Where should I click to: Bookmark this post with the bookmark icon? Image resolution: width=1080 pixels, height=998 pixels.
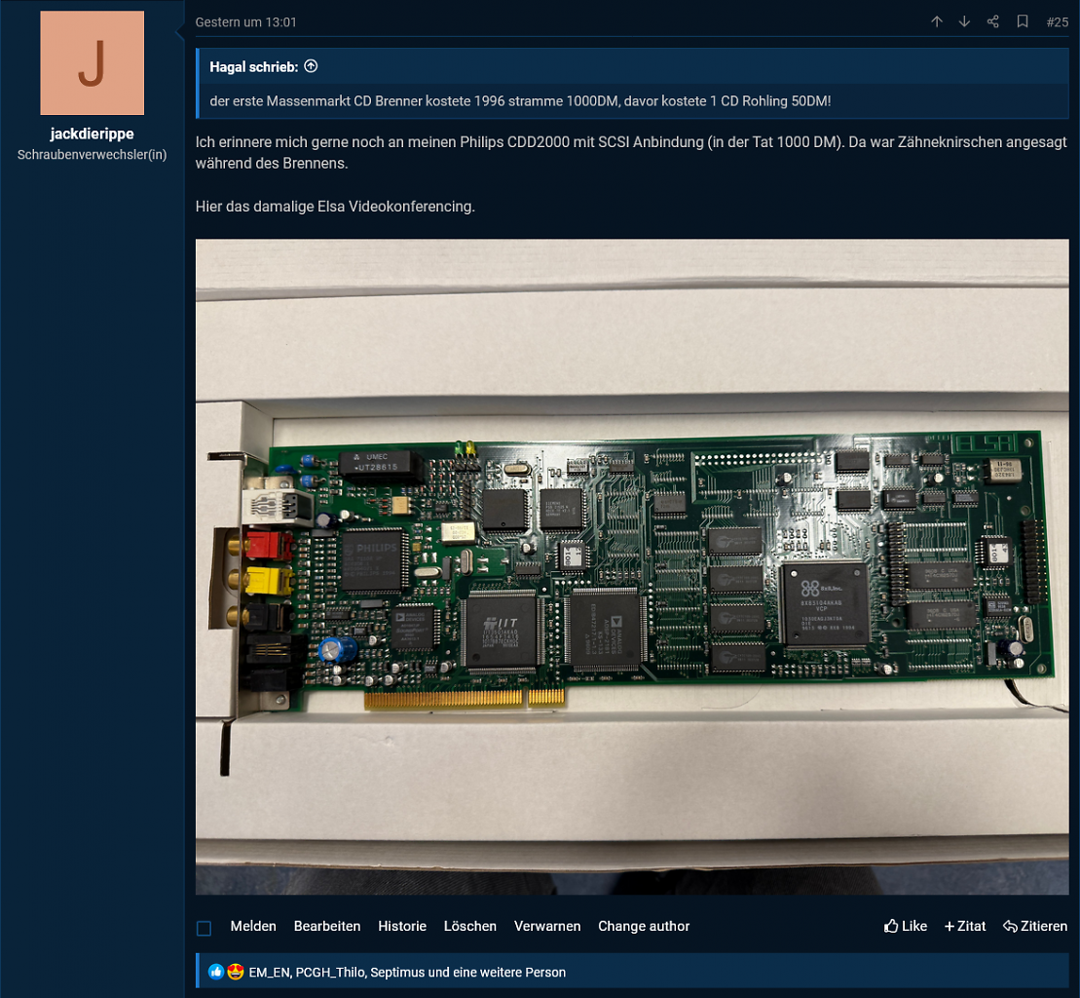[1023, 21]
